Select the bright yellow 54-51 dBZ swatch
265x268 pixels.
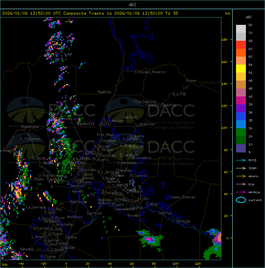pos(241,69)
